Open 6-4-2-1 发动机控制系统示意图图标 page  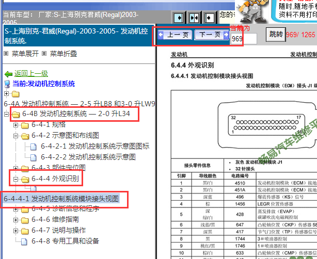[95, 146]
